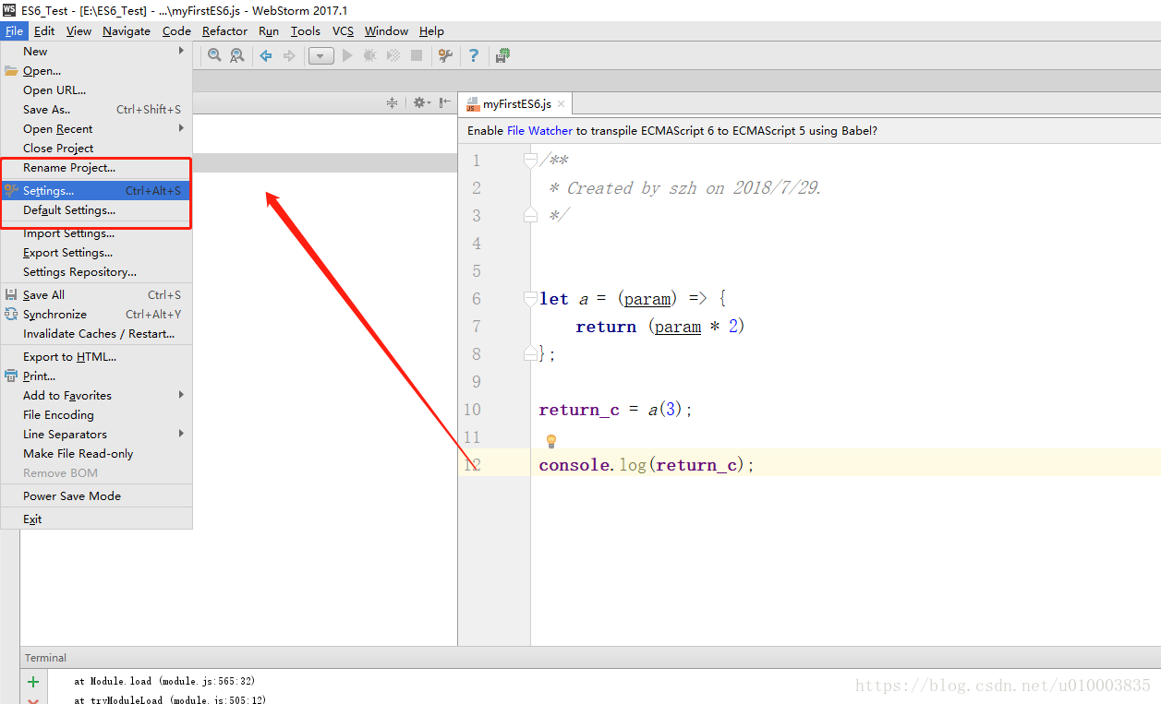The height and width of the screenshot is (704, 1161).
Task: Select File Encoding menu item
Action: [96, 415]
